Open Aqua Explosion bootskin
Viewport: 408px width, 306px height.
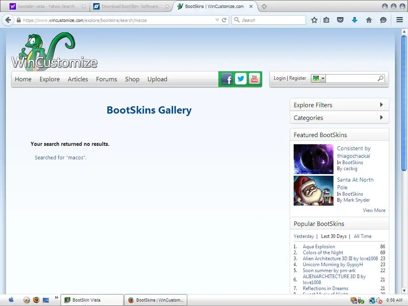319,246
